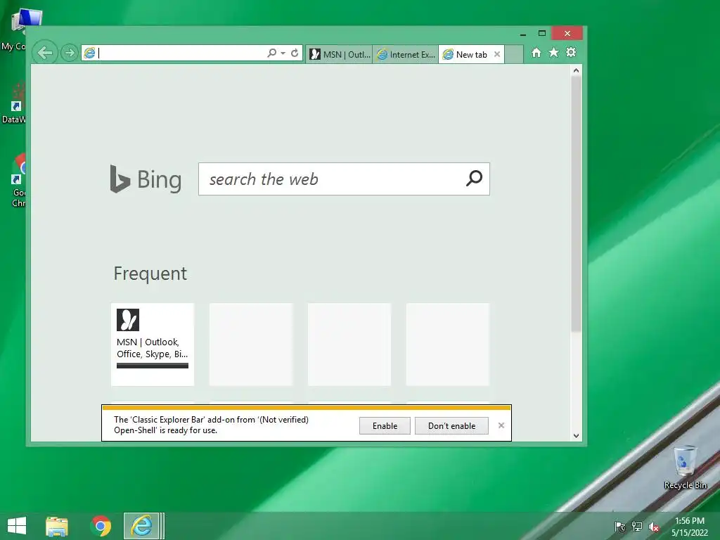Open Favorites star icon
The height and width of the screenshot is (540, 720).
[x=554, y=52]
